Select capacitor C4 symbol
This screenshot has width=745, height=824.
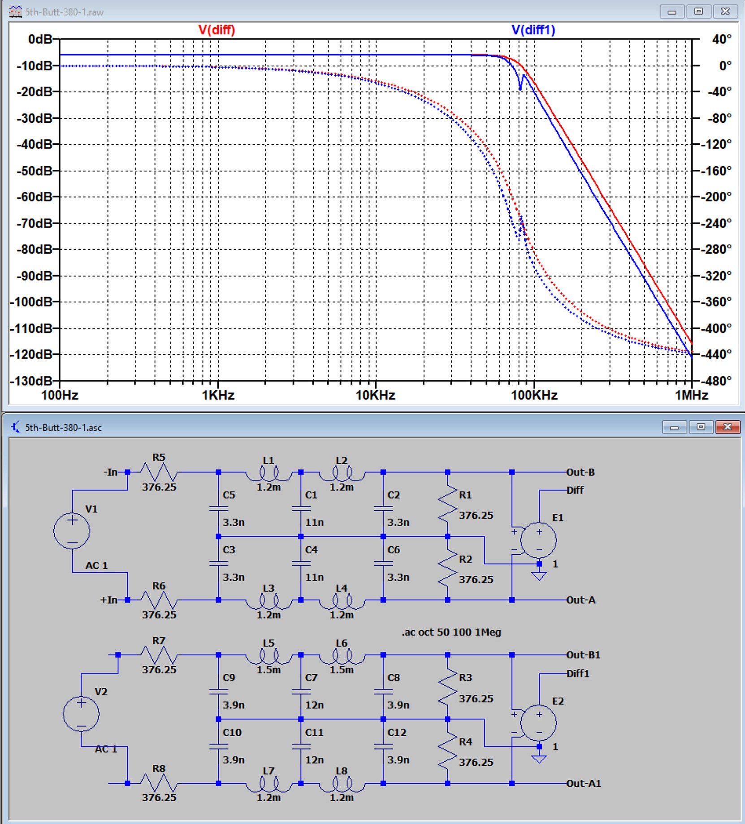[301, 564]
